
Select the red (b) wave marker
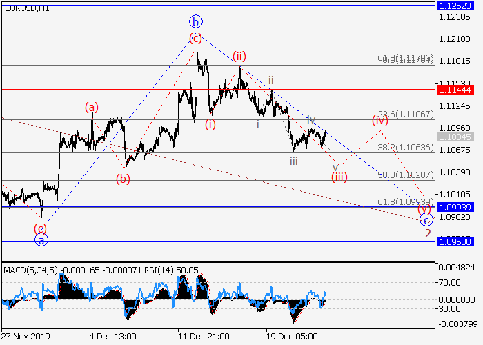[123, 179]
